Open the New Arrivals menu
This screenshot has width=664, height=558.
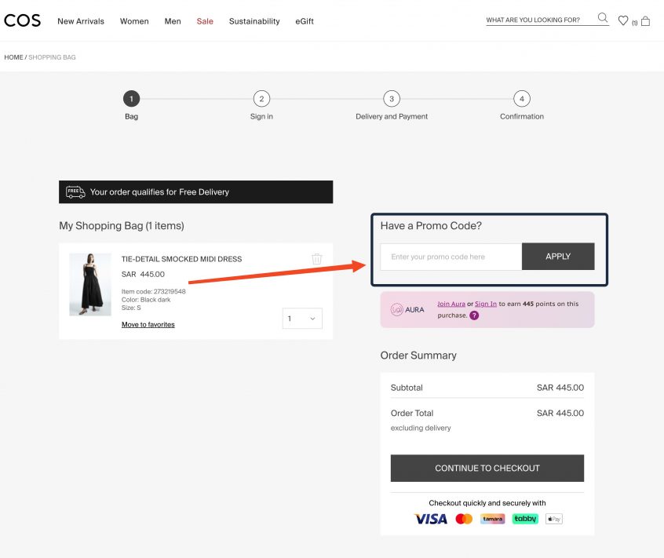[81, 21]
